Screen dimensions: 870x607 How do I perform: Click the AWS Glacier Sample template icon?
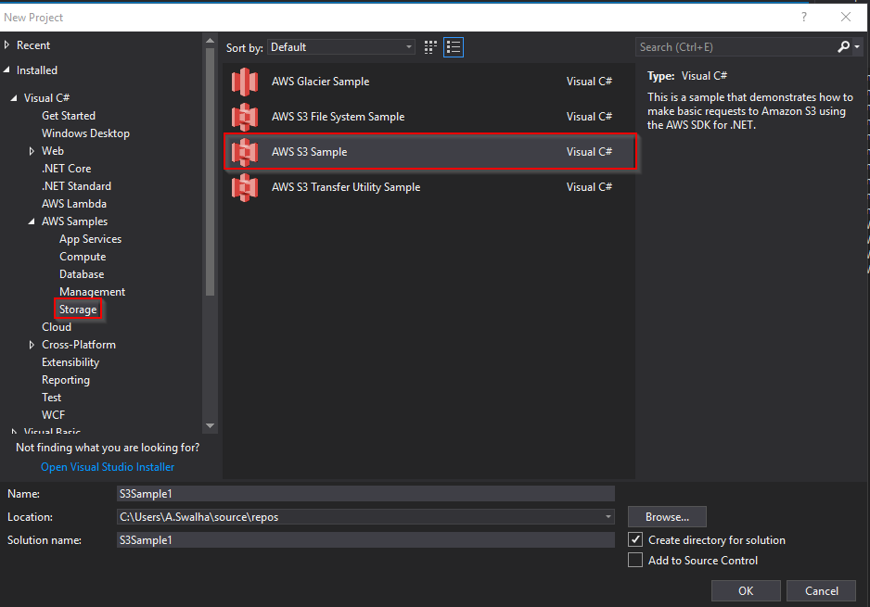[245, 82]
